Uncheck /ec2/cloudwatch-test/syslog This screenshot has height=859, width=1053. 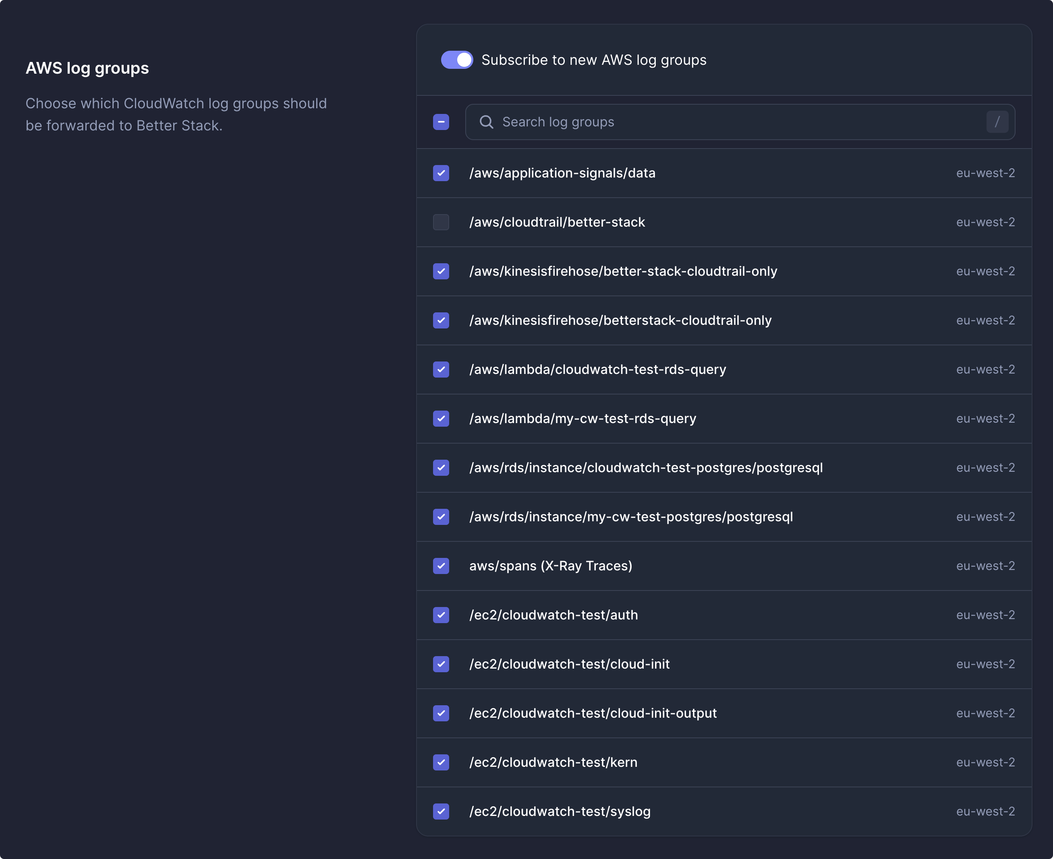(441, 811)
